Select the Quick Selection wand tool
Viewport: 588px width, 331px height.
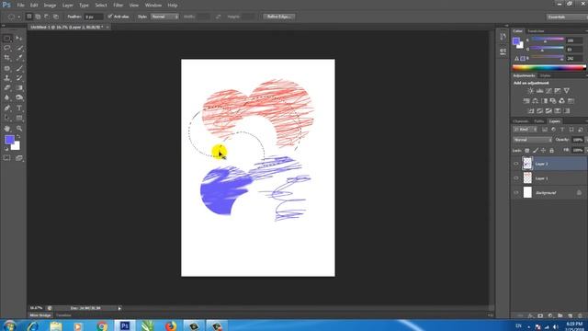pyautogui.click(x=19, y=48)
